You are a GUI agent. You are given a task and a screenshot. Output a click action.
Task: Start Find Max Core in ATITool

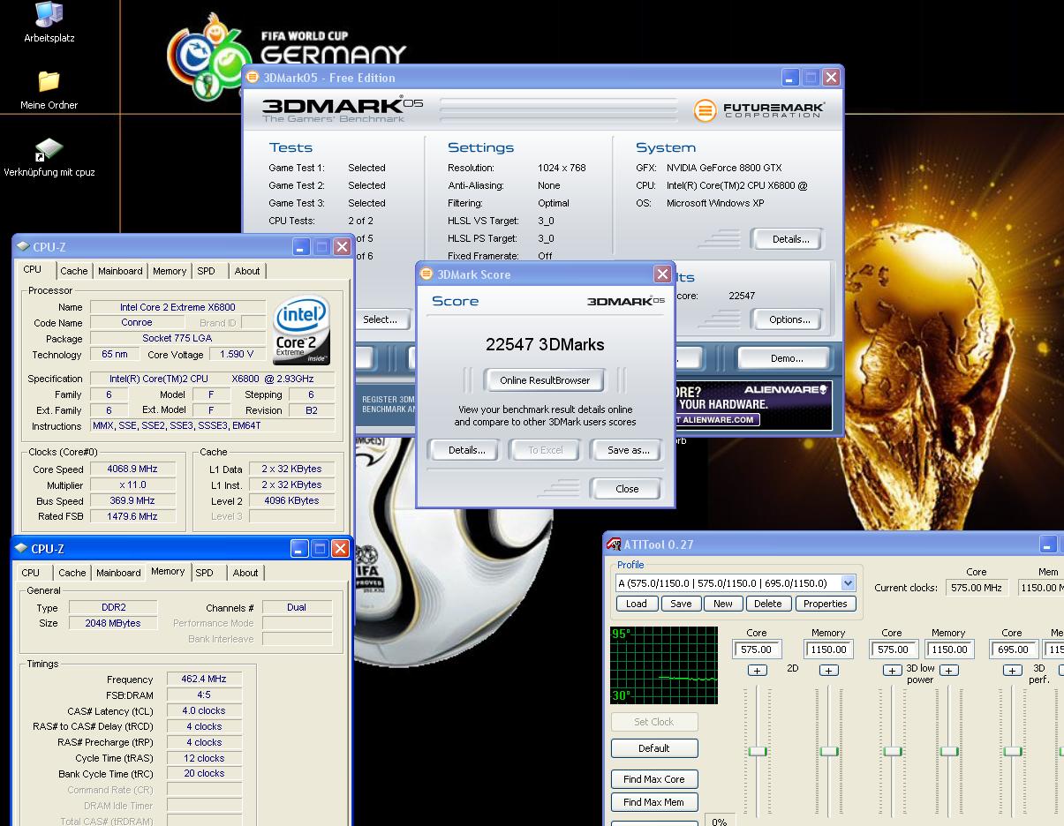654,779
